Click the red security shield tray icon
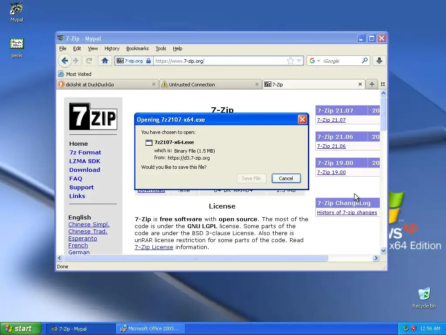446x335 pixels. point(414,328)
